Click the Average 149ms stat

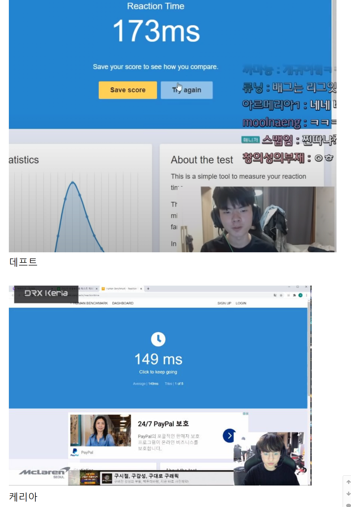click(x=146, y=384)
